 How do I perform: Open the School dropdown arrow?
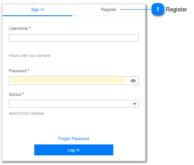pyautogui.click(x=134, y=104)
